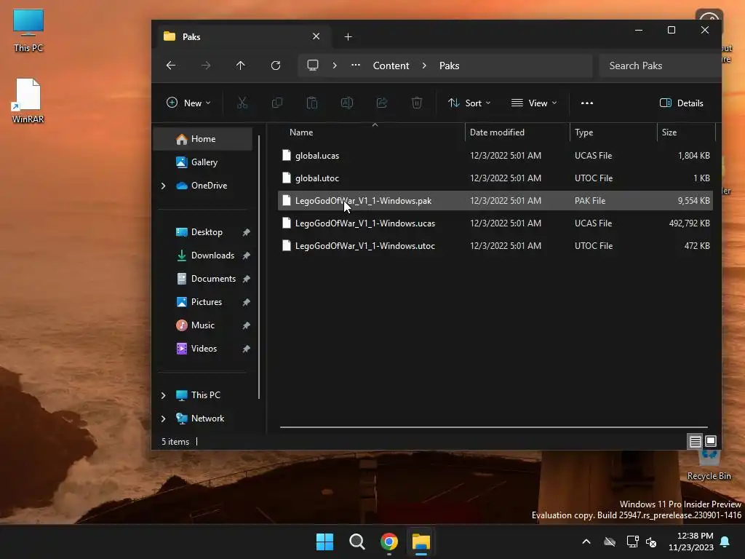Switch to large thumbnails view icon in status bar

(x=711, y=441)
